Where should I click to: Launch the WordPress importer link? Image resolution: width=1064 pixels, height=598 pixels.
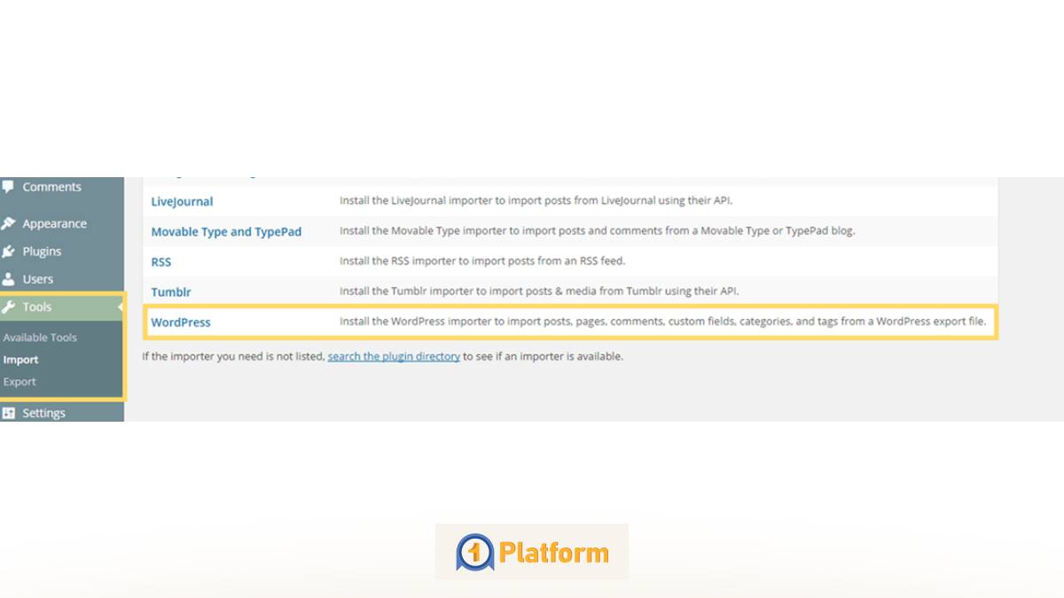tap(181, 322)
